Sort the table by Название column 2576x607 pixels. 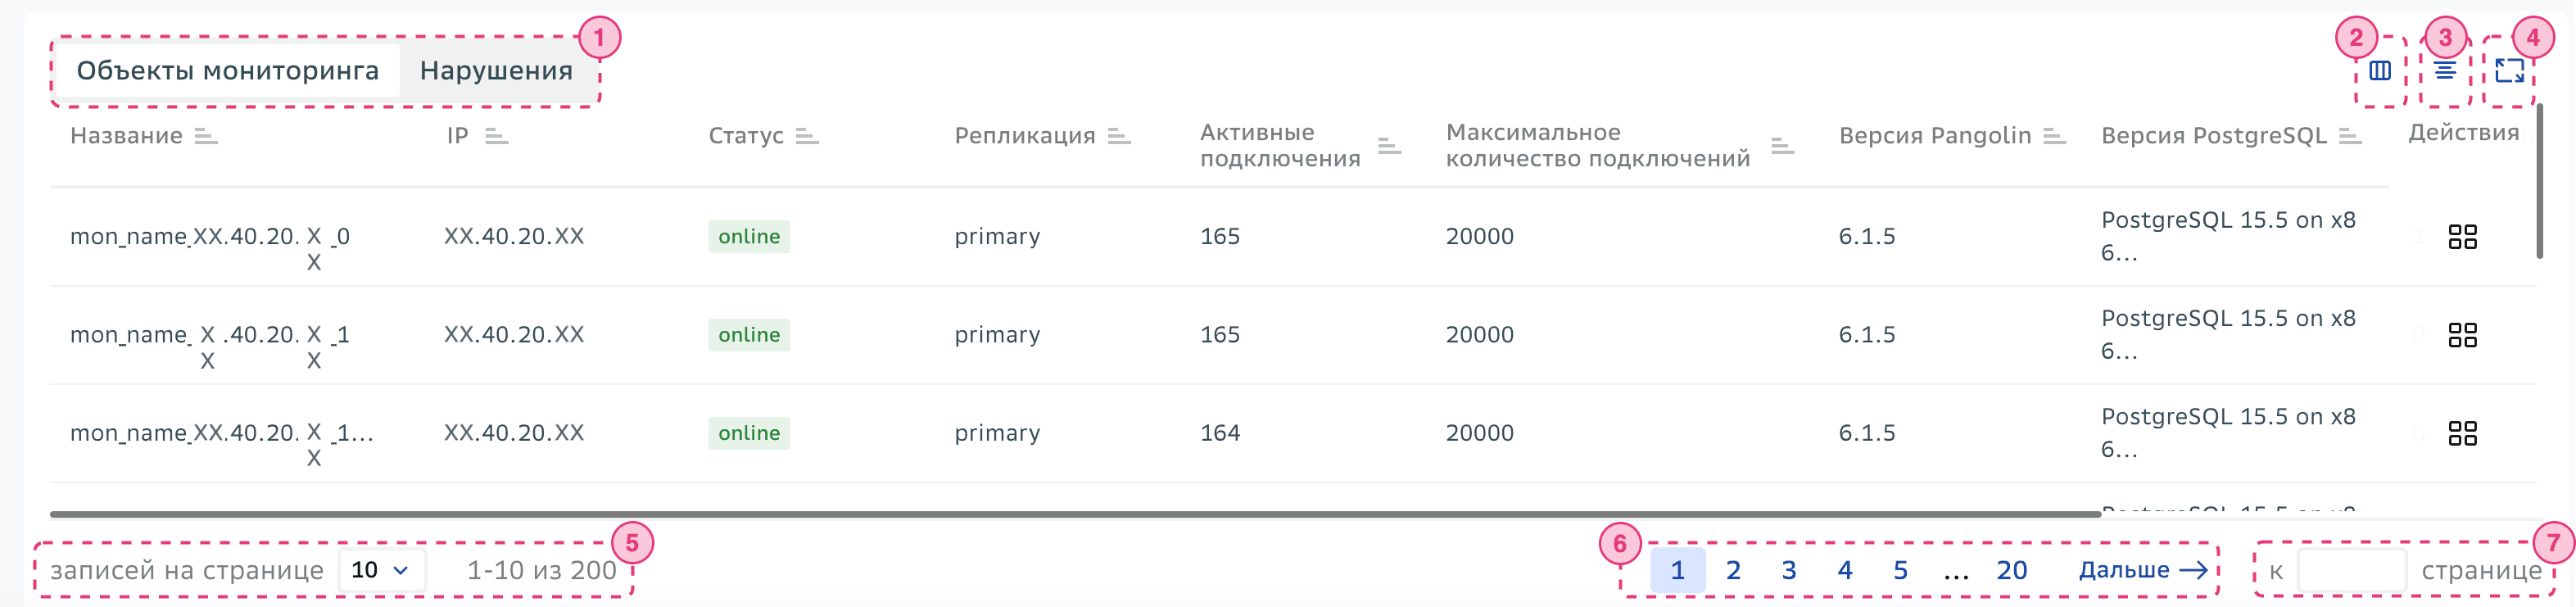pos(207,135)
